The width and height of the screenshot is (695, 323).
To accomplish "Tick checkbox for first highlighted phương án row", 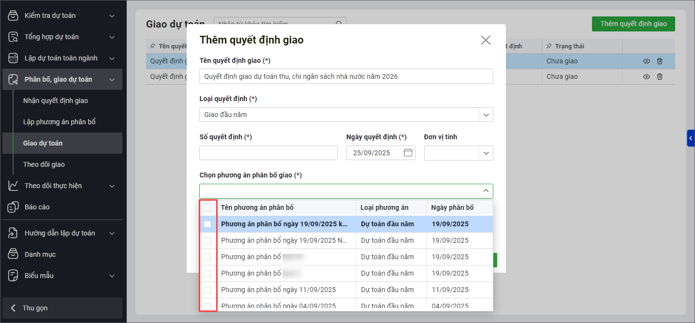I will 207,224.
